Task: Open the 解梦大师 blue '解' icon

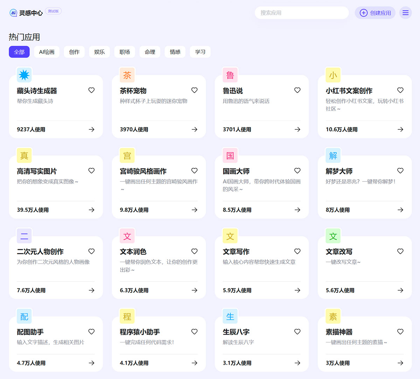Action: [333, 155]
